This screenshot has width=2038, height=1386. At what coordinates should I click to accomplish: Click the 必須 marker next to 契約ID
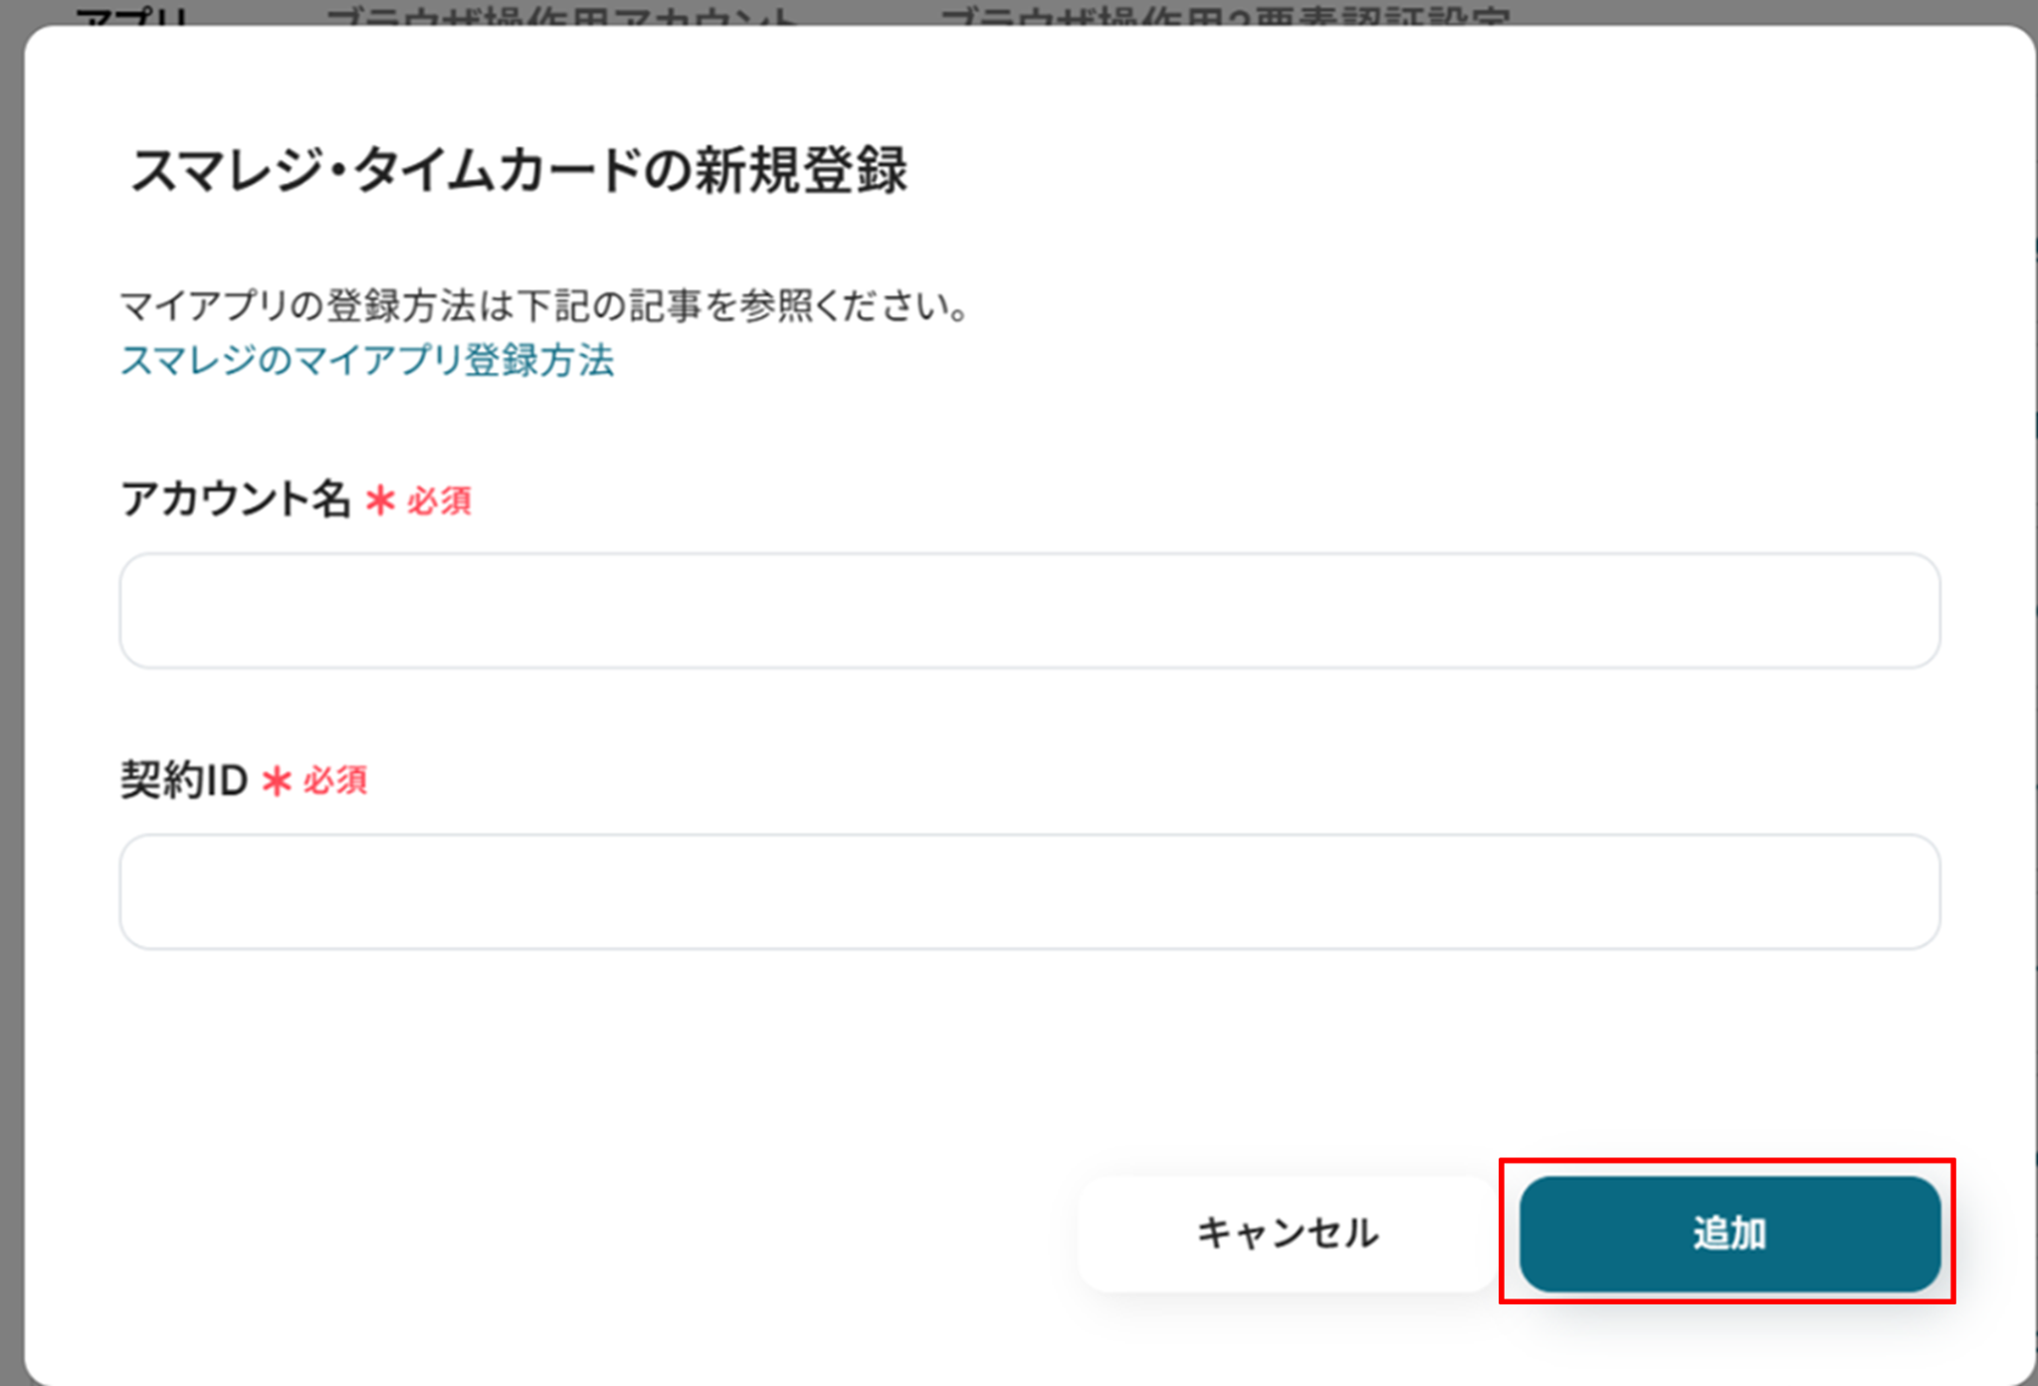pyautogui.click(x=335, y=781)
